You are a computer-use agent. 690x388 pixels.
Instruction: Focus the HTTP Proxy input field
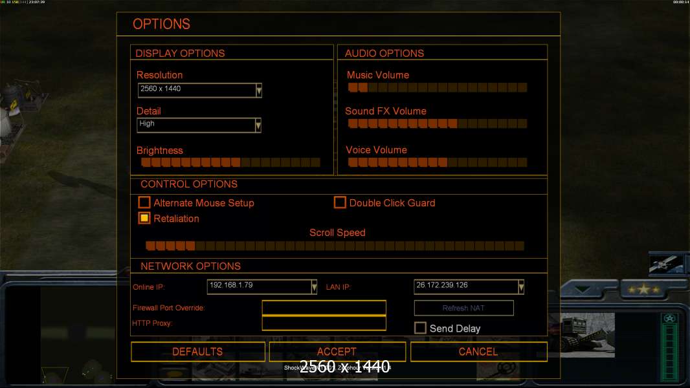pyautogui.click(x=324, y=323)
